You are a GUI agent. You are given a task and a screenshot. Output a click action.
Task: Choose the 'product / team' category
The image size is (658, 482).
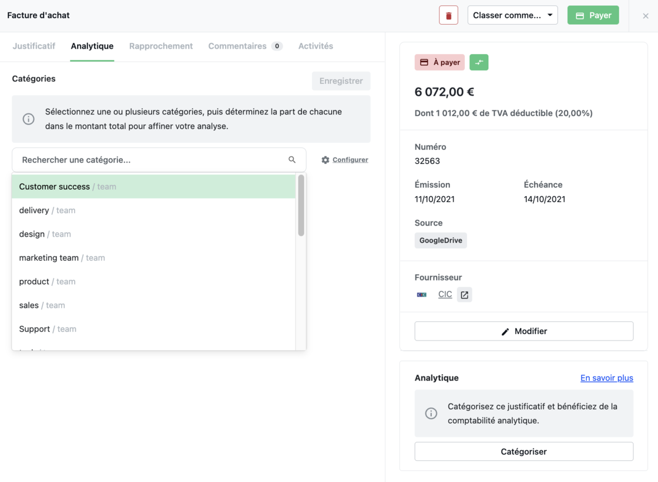[x=153, y=281]
